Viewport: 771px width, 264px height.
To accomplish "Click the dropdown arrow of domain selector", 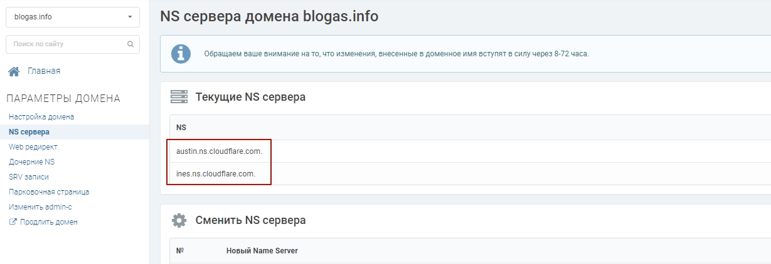I will tap(130, 17).
